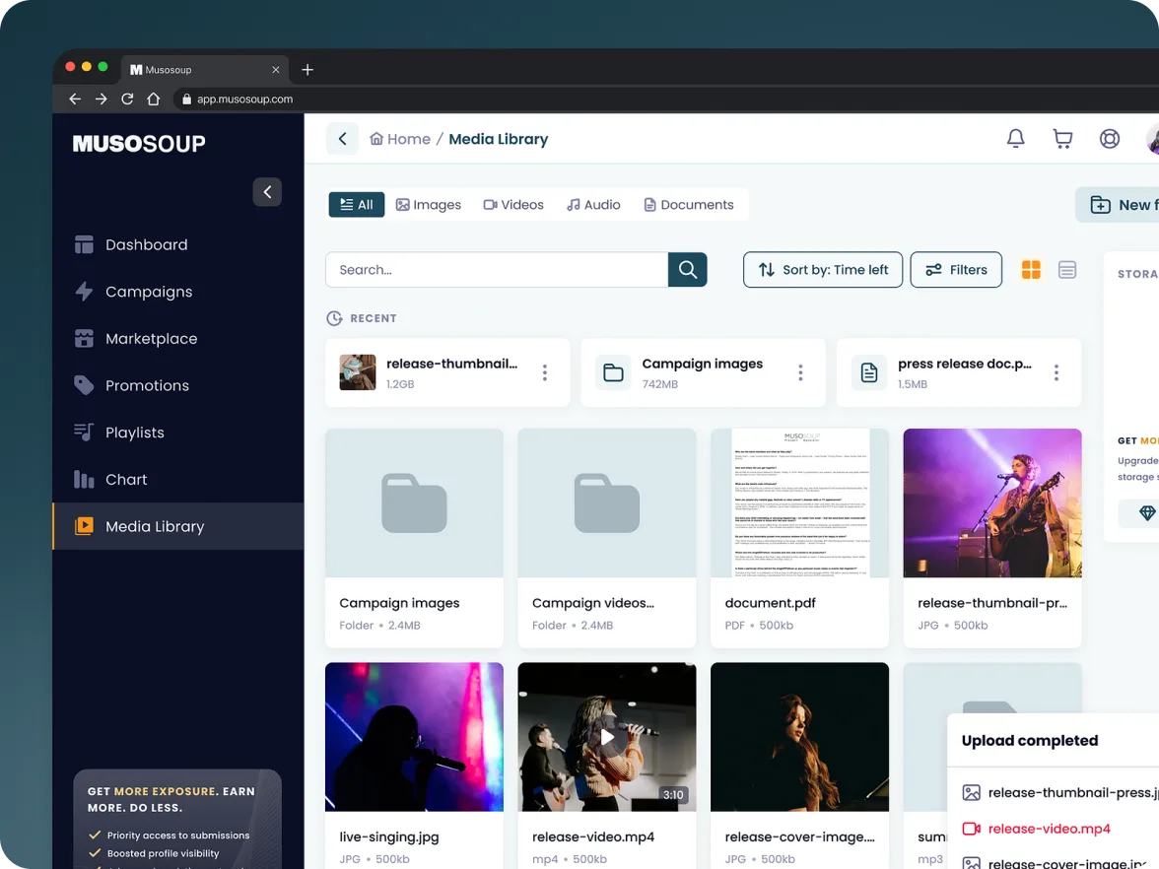Open the help lifebuoy icon
Viewport: 1159px width, 869px height.
coord(1110,138)
